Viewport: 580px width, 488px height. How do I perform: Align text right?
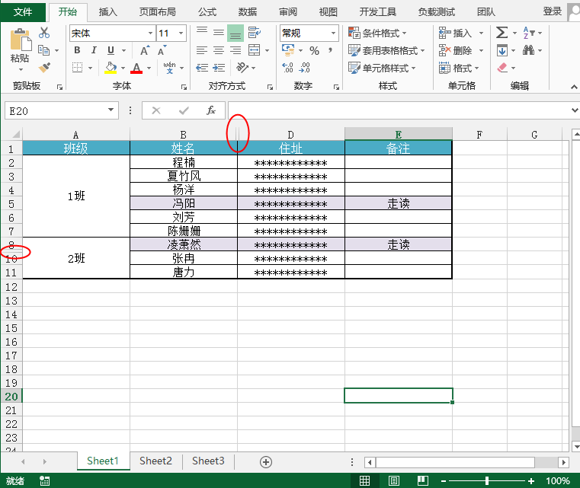236,50
